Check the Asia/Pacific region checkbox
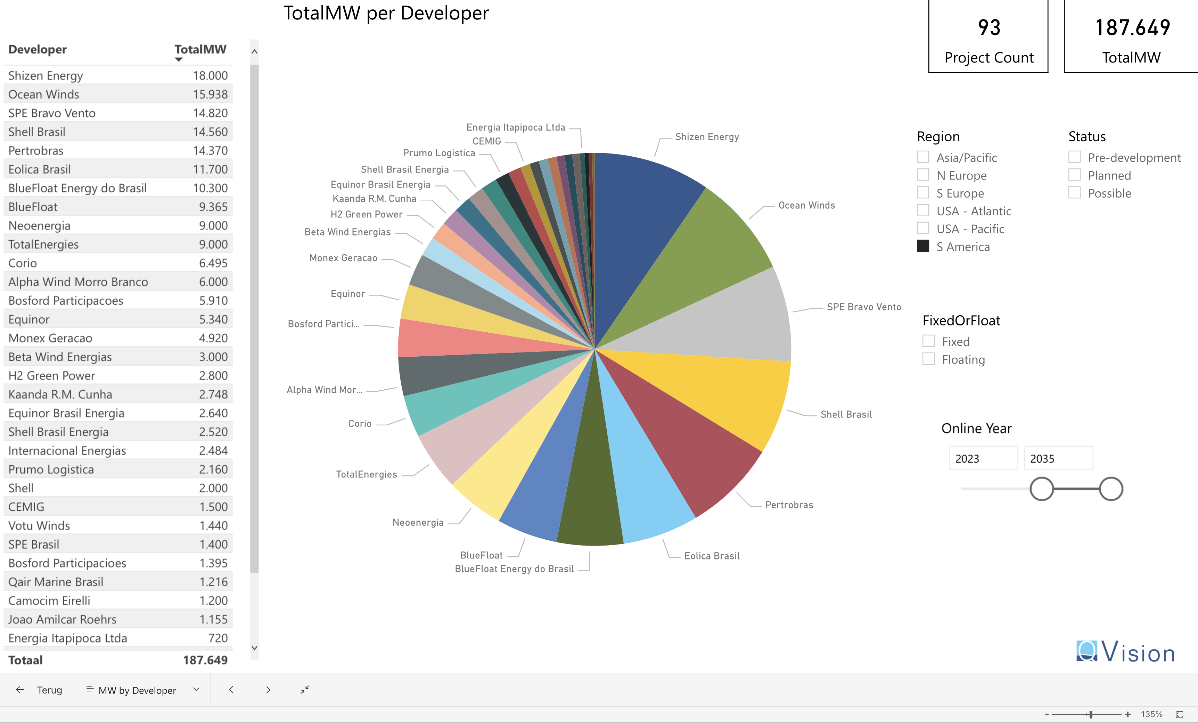This screenshot has width=1198, height=723. pos(923,157)
